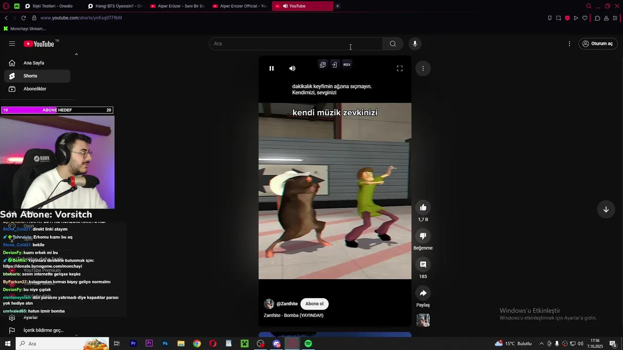Switch to Alper Erozer Official tab
623x350 pixels.
point(239,6)
